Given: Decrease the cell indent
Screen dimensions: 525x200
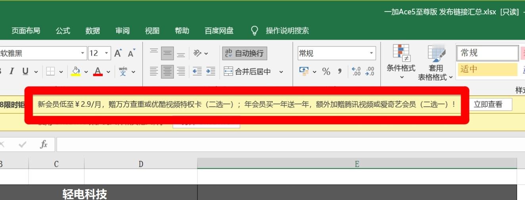Looking at the screenshot, I should click(197, 71).
